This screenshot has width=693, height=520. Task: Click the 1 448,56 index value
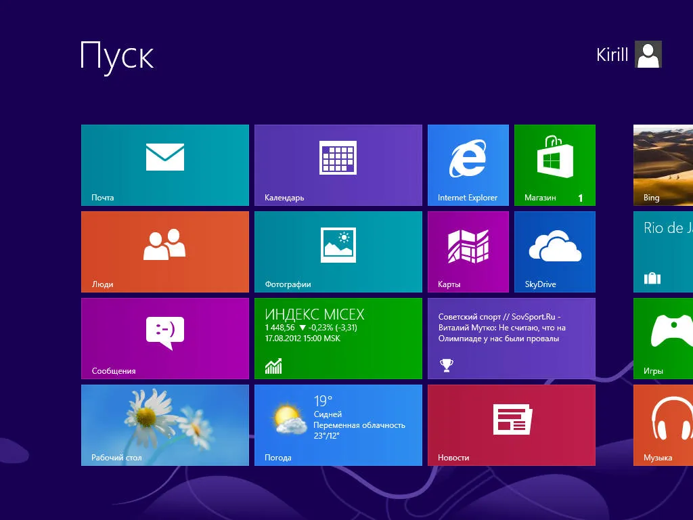tap(280, 328)
